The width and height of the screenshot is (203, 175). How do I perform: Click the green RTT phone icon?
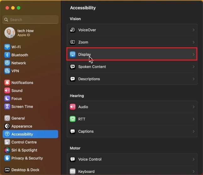pyautogui.click(x=73, y=119)
